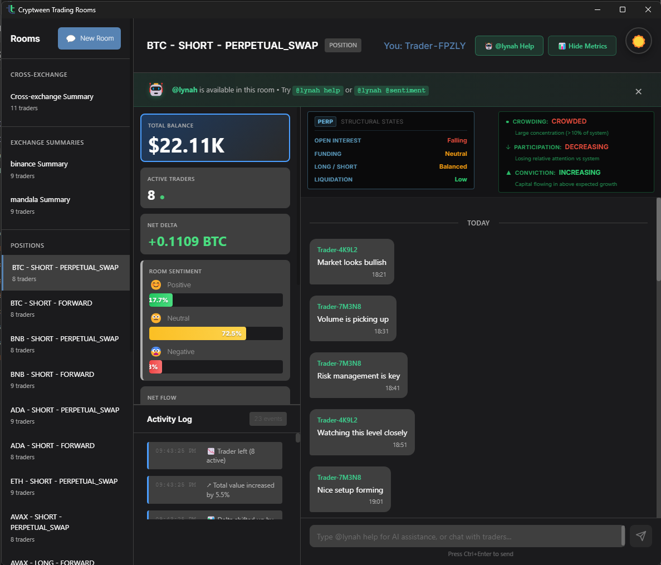The image size is (661, 565).
Task: Open mandala Summary room
Action: tap(66, 205)
